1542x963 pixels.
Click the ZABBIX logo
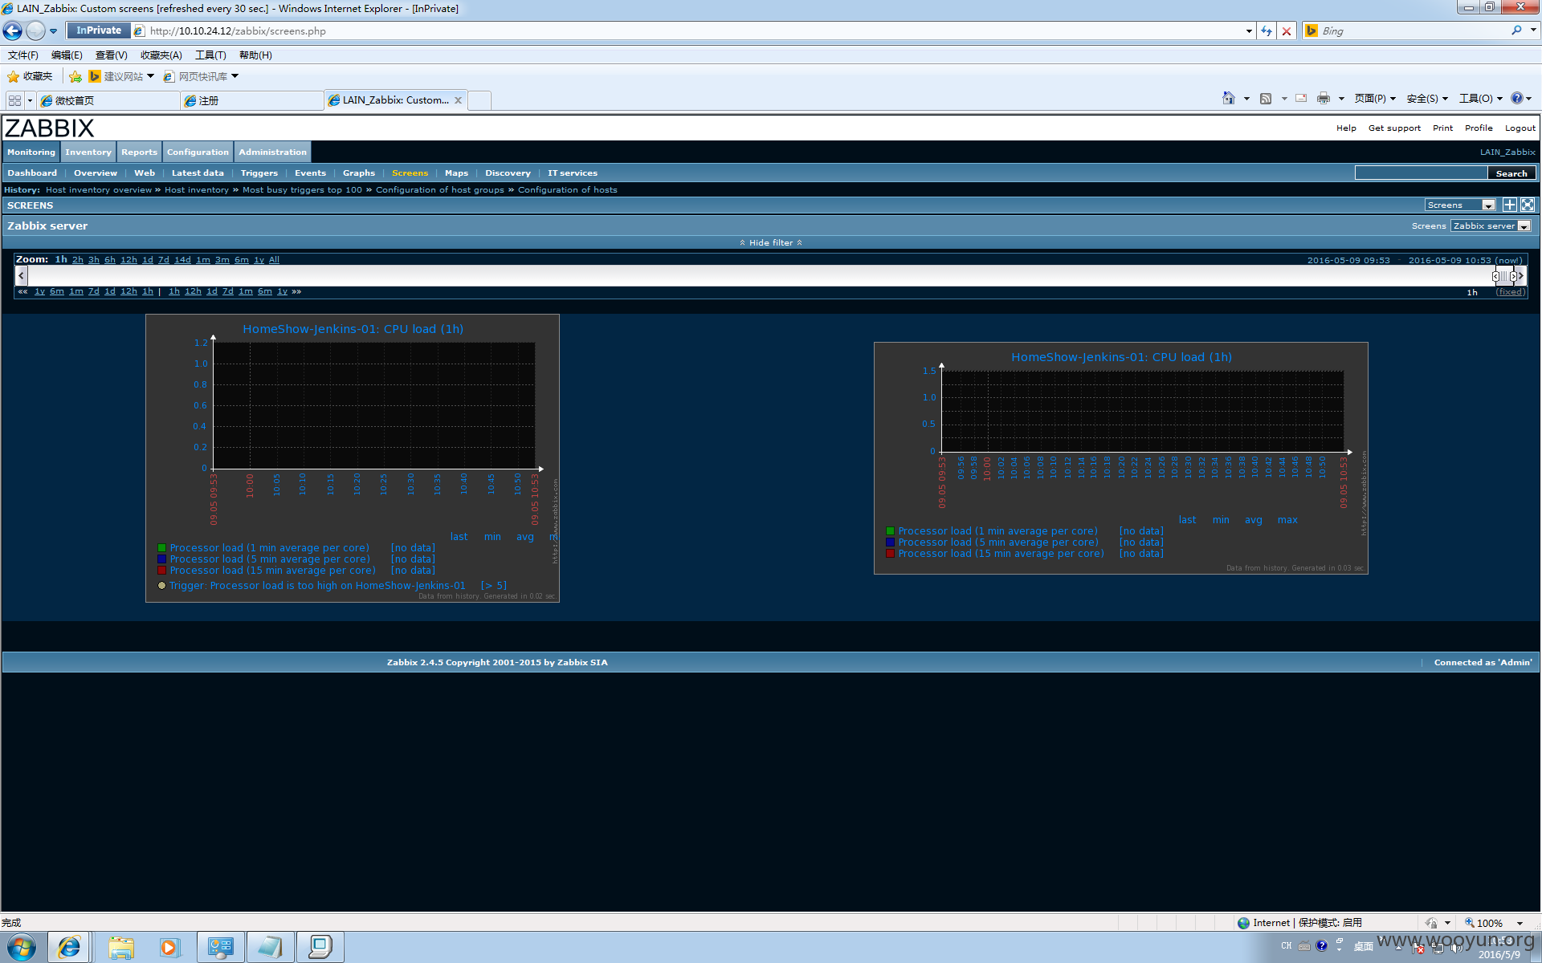[49, 128]
